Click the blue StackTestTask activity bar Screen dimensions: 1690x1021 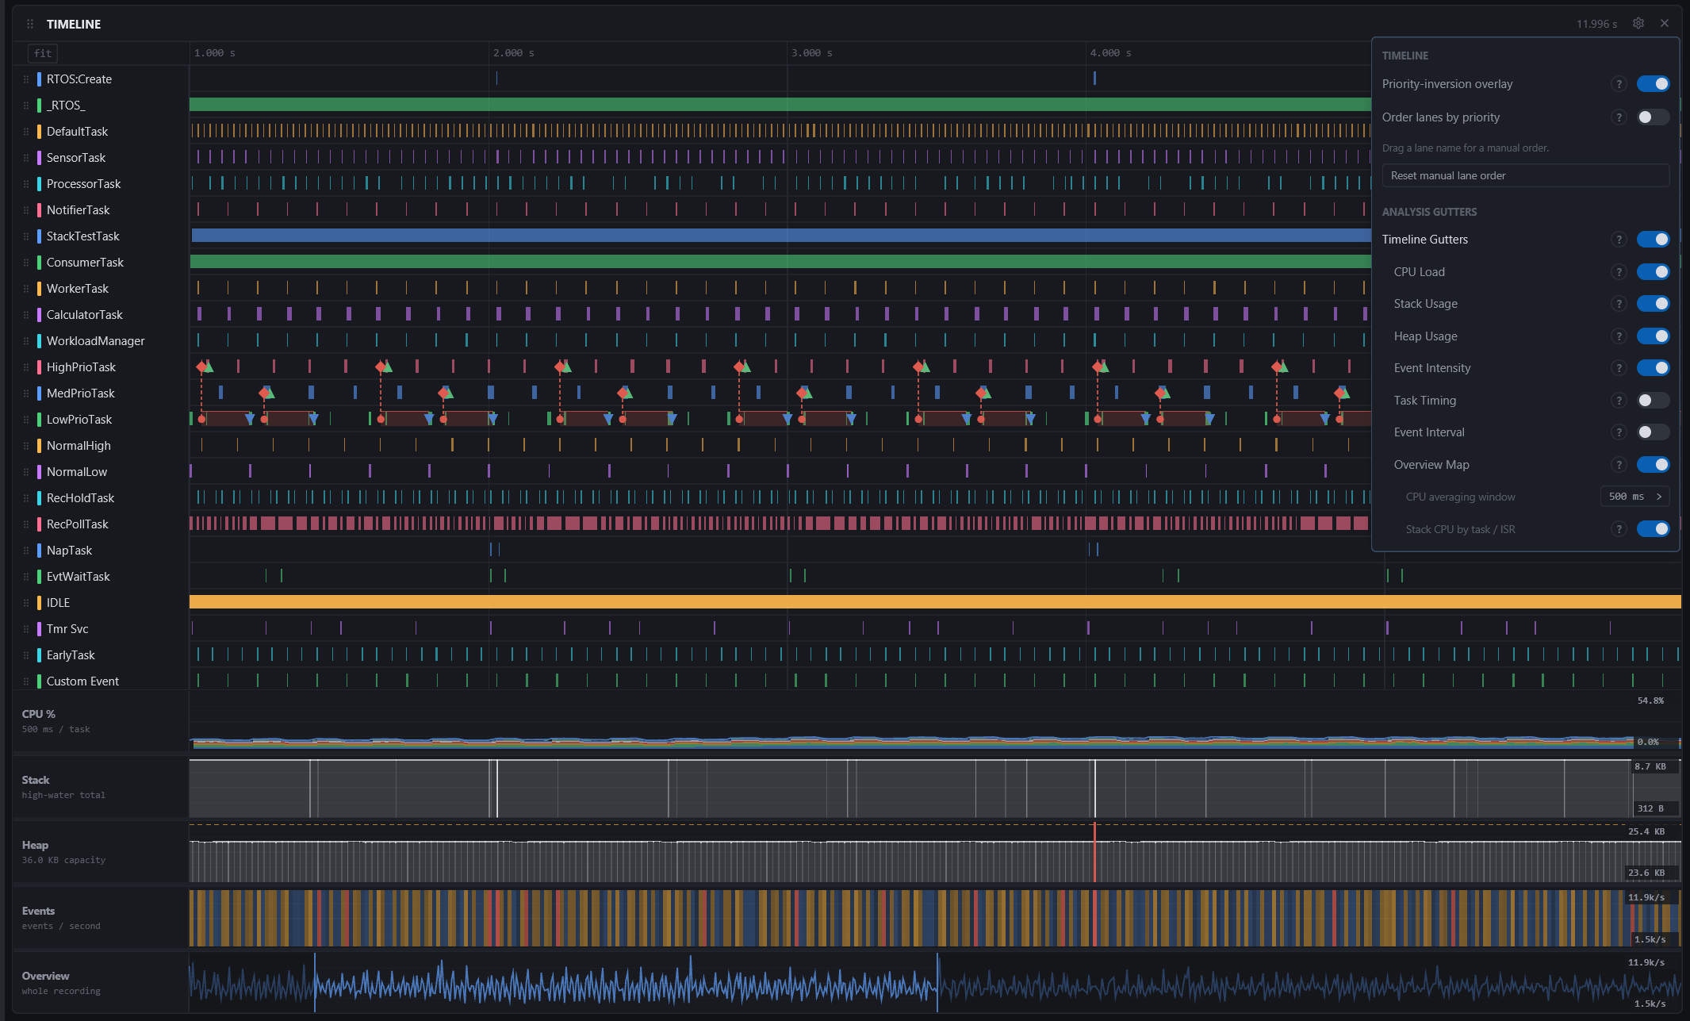tap(781, 236)
